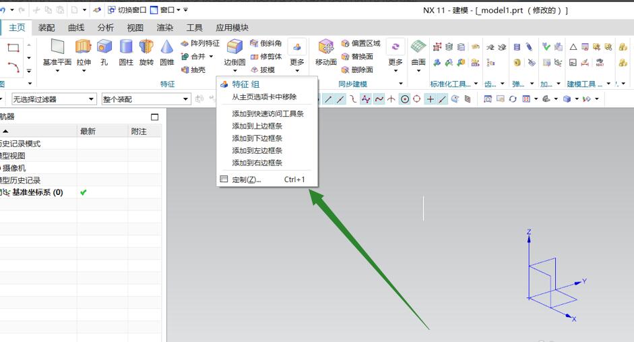Viewport: 634px width, 342px height.
Task: Expand the Synchronous Modeling (同步建模) group options arrow
Action: tap(401, 84)
